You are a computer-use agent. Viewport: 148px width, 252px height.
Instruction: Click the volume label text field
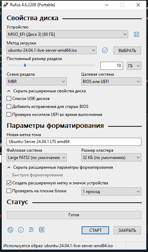(74, 142)
